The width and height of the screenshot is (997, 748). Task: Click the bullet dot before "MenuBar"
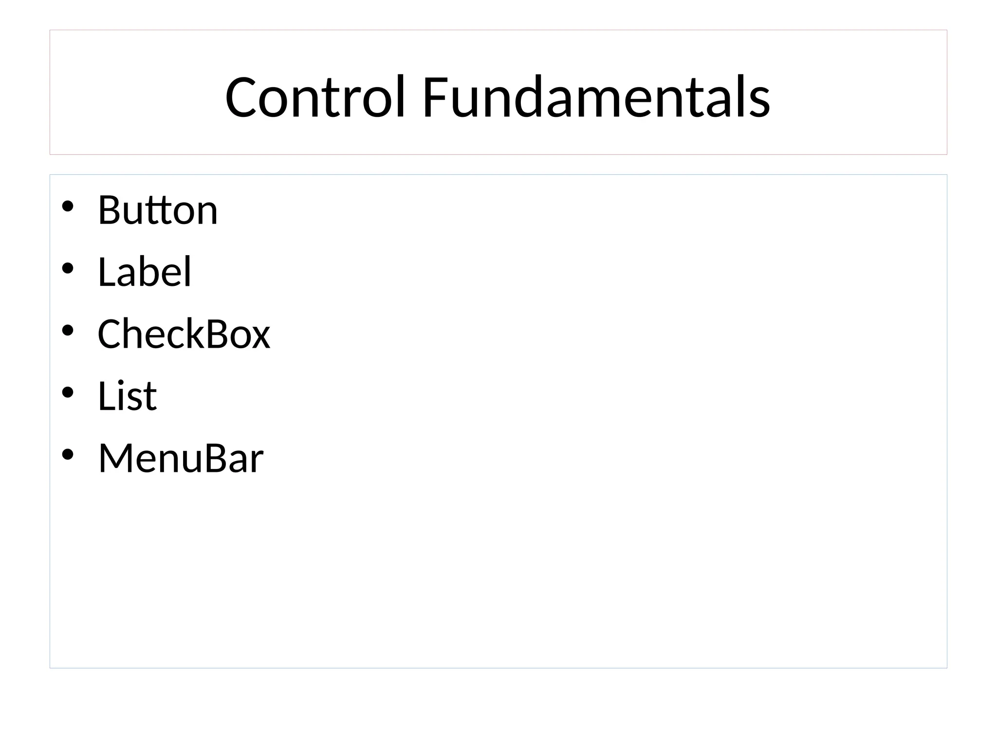coord(68,455)
